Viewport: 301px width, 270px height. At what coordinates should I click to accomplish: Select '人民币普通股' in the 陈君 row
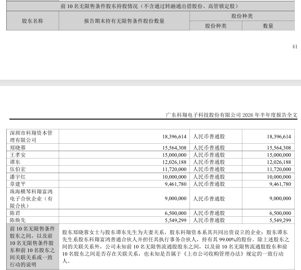(x=209, y=213)
